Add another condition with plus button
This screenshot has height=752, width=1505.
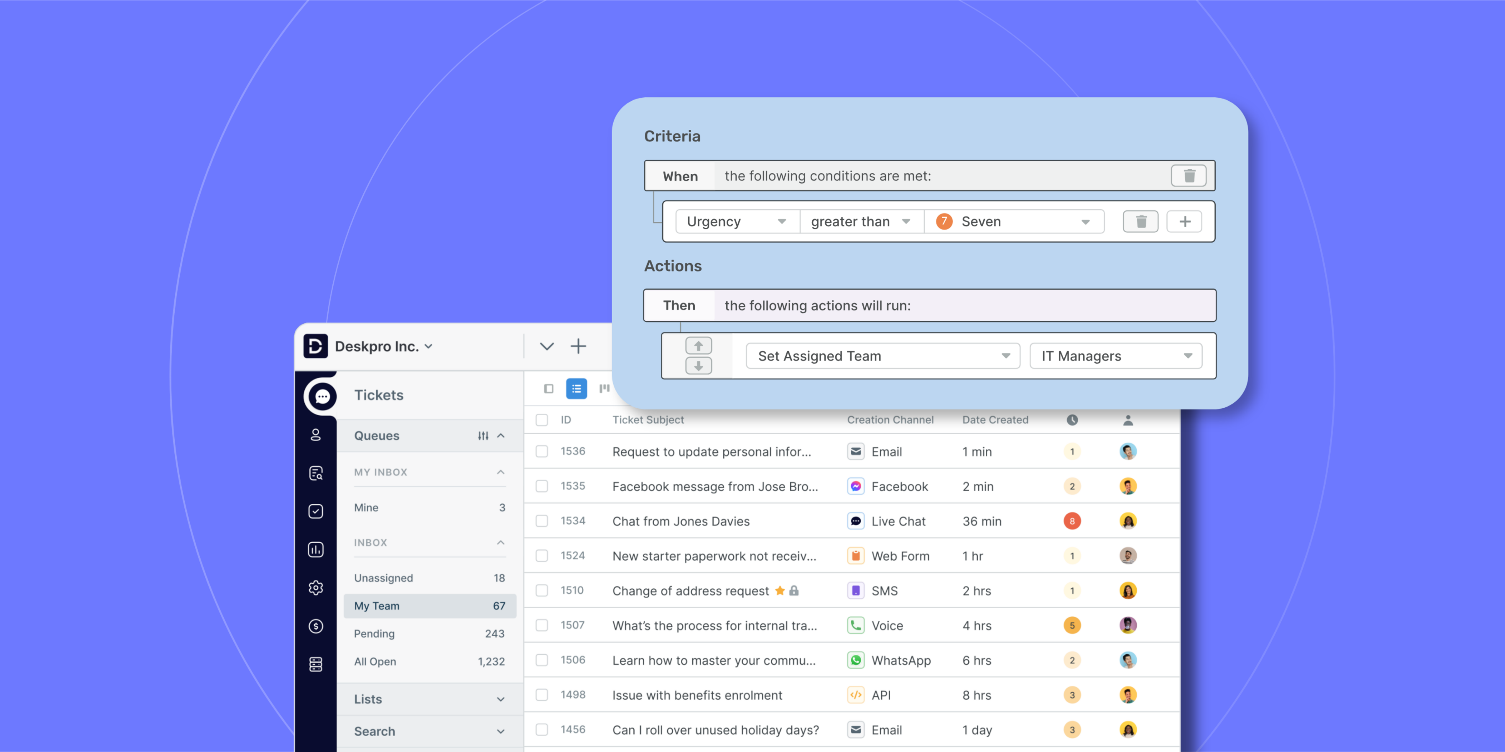(1184, 222)
